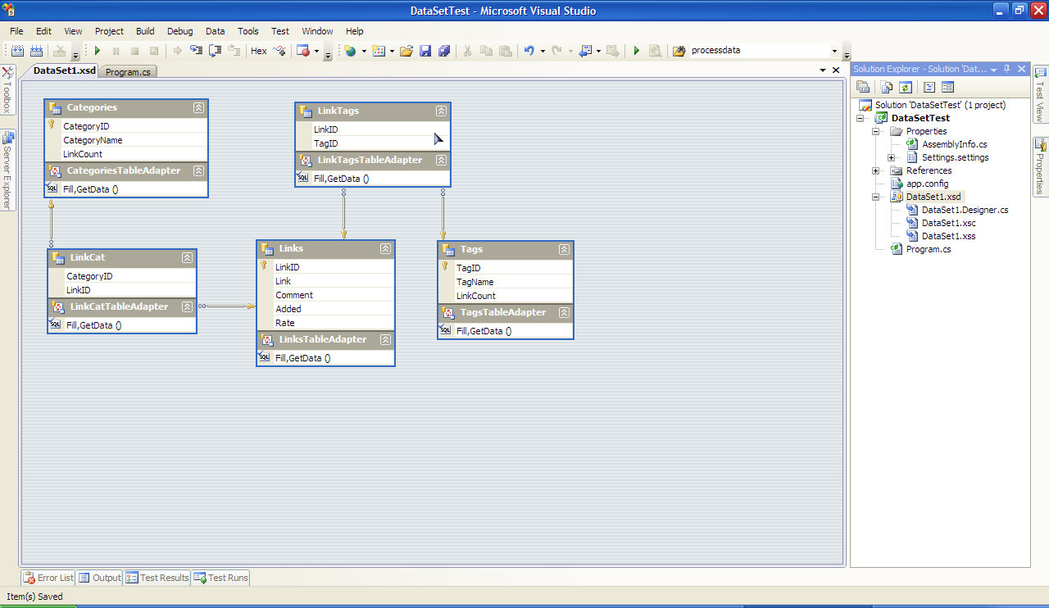Click the SQL icon of CategoriesTableAdapter query
Screen dimensions: 1049x608
52,188
